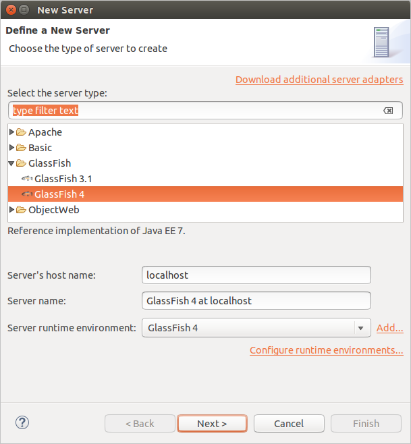Image resolution: width=411 pixels, height=444 pixels.
Task: Open the Server runtime environment dropdown
Action: [x=256, y=328]
